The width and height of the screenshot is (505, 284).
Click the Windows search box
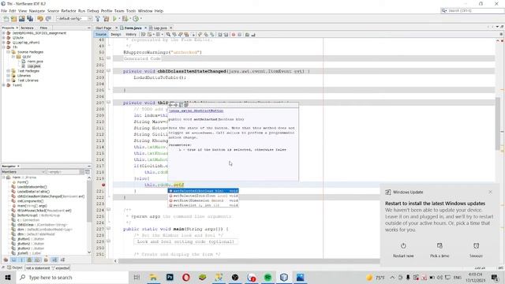[x=72, y=277]
